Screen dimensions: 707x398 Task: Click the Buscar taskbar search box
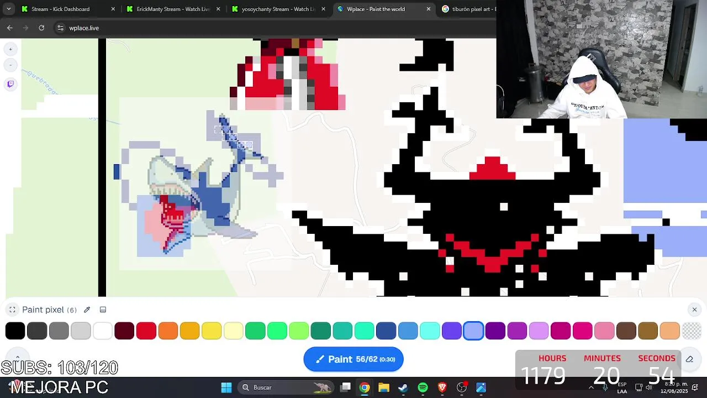(286, 387)
